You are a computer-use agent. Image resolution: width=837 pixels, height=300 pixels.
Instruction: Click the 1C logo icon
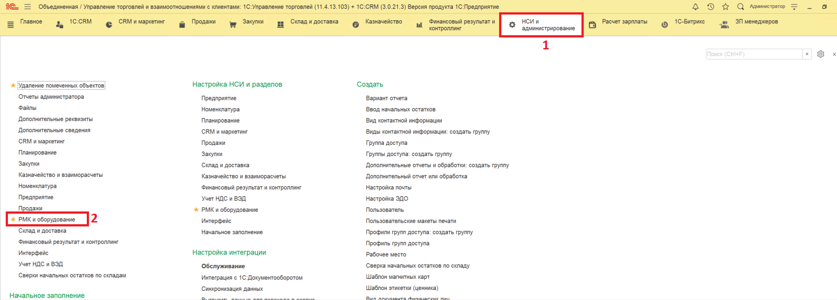12,7
